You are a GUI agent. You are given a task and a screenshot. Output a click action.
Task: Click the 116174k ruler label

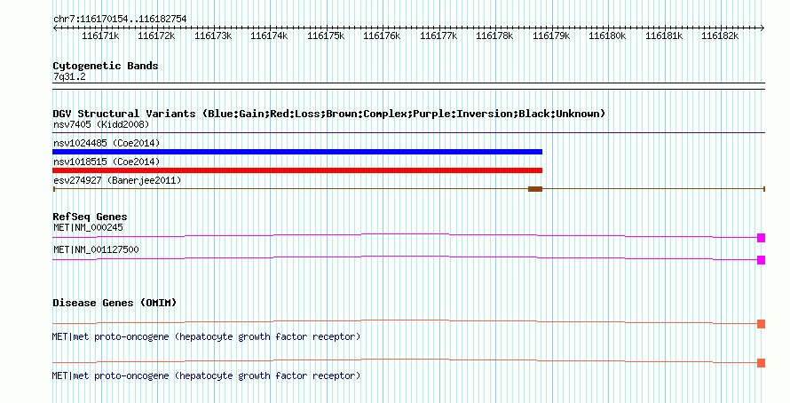point(269,36)
